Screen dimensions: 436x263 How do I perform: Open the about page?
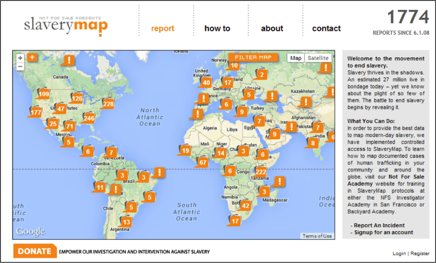[272, 28]
